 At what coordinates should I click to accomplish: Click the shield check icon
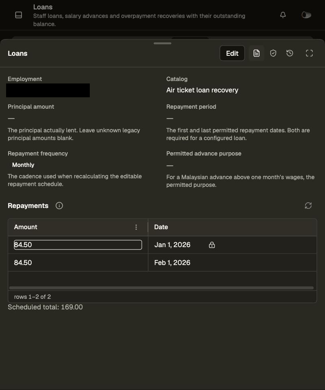[x=273, y=53]
